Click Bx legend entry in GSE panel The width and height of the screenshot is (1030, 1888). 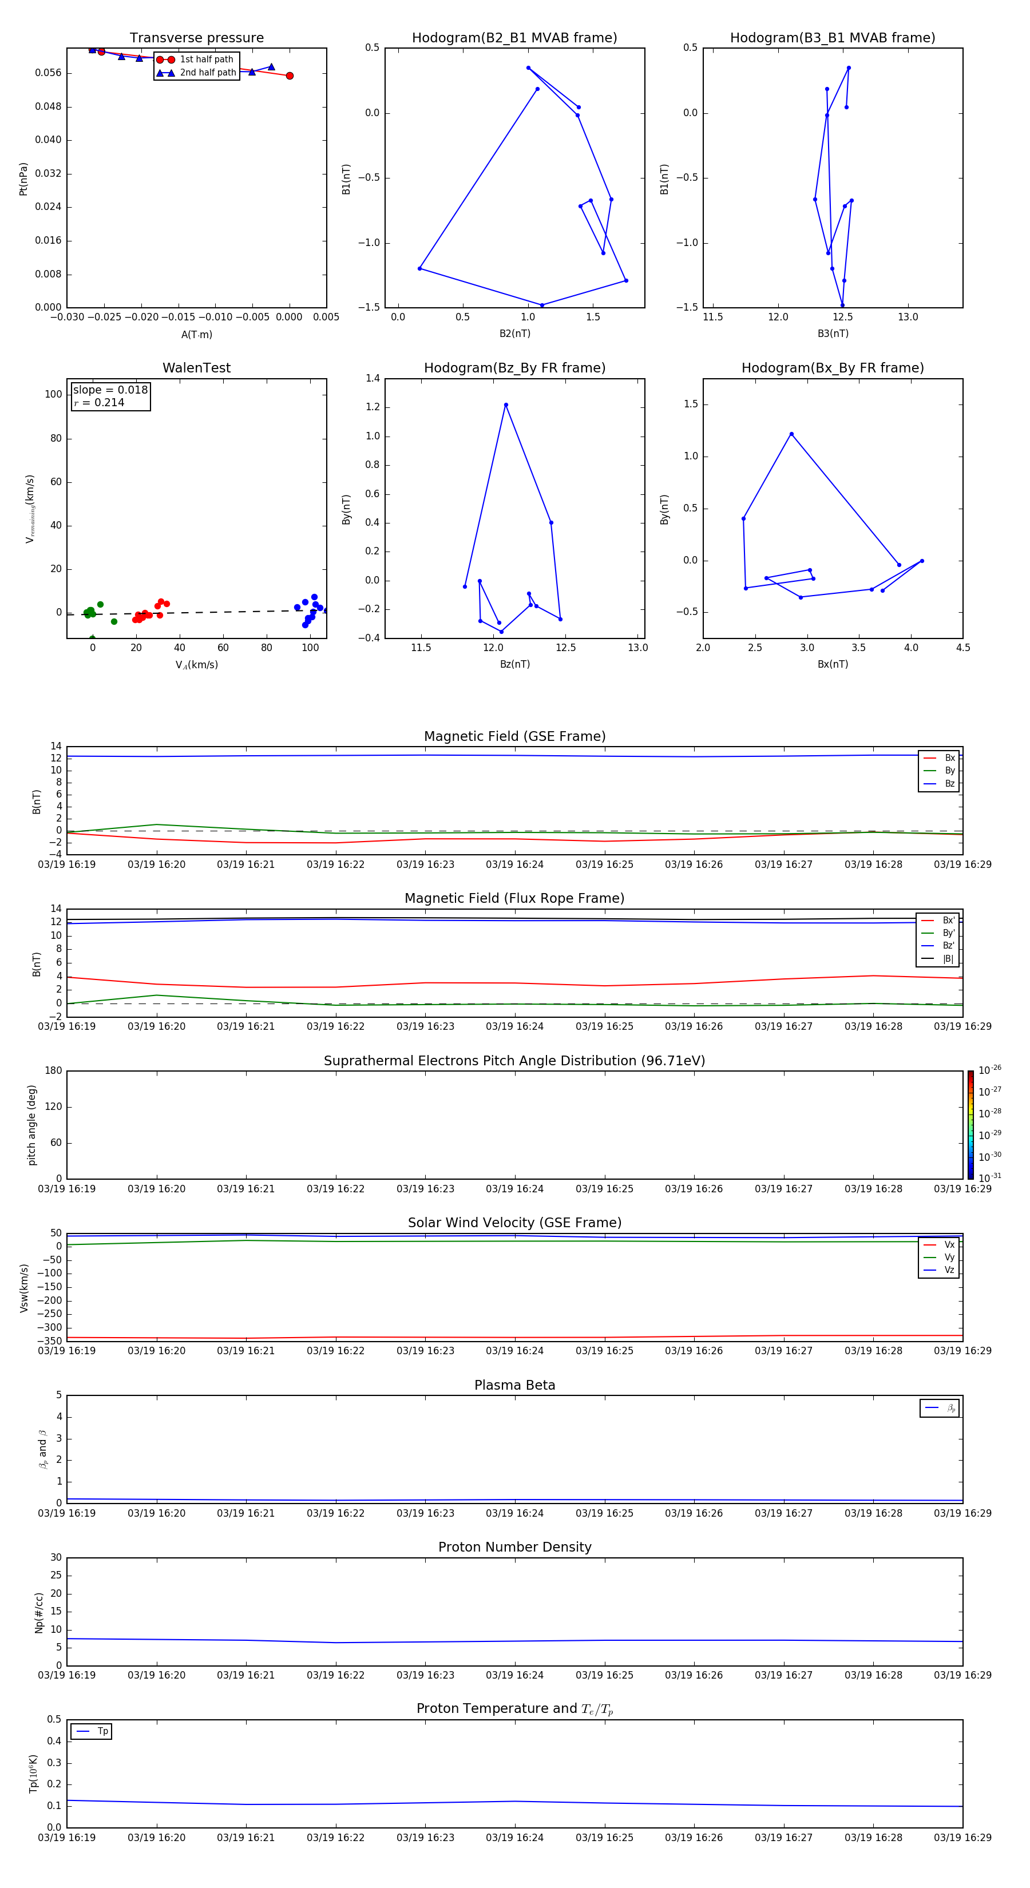pyautogui.click(x=939, y=758)
